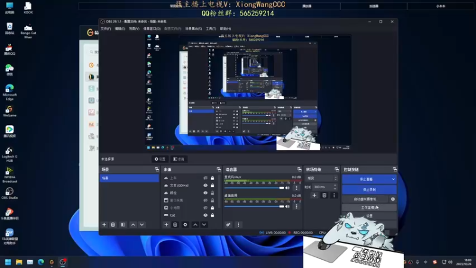Undock the Audio Mixer panel float icon
Screen dimensions: 476x268
coord(299,169)
